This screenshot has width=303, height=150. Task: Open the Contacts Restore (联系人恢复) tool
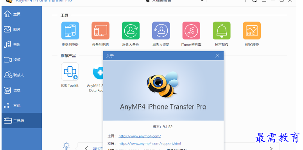(x=161, y=31)
